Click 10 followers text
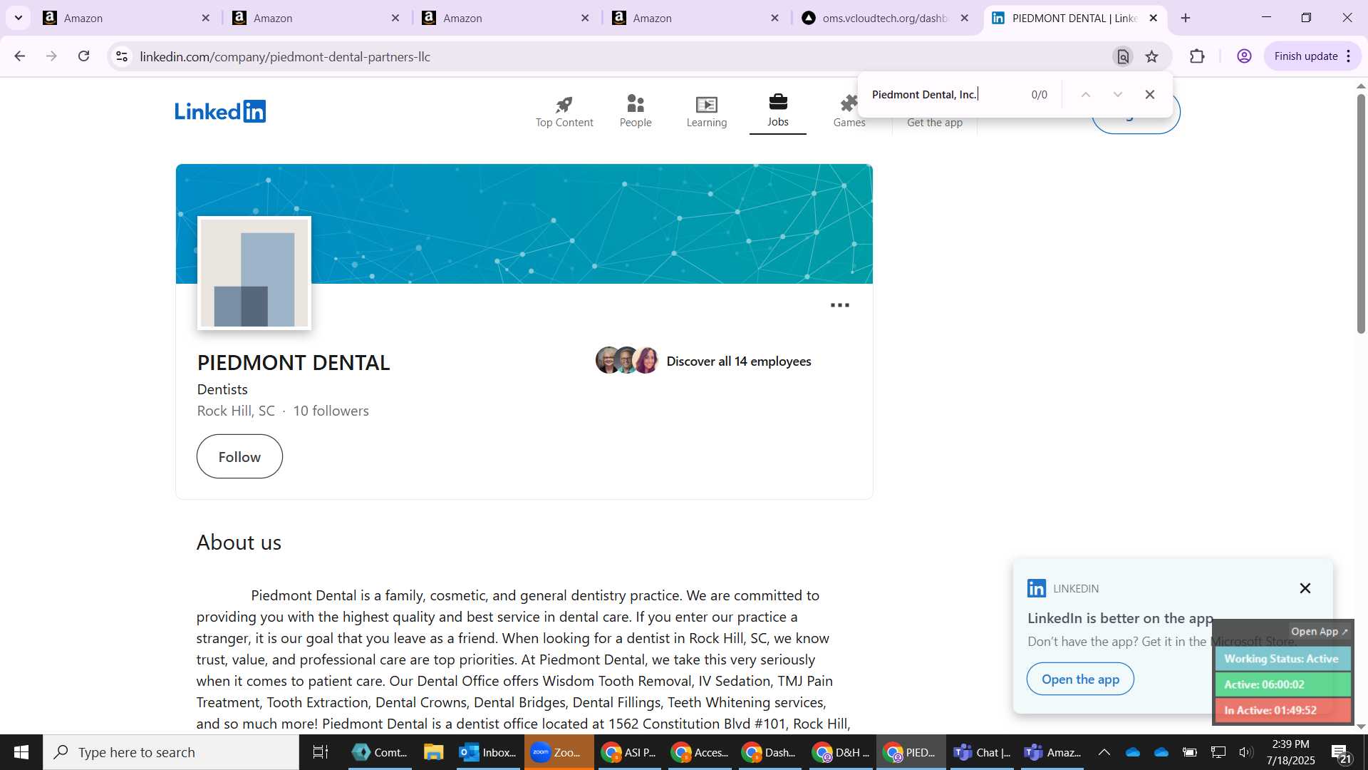Screen dimensions: 1368x770 (x=331, y=411)
